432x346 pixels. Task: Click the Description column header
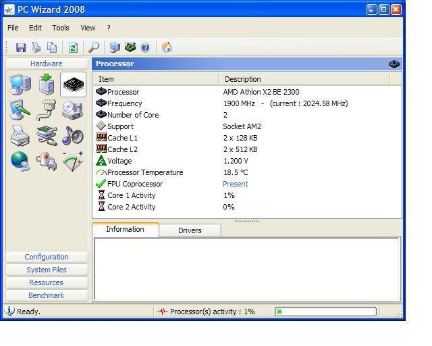click(304, 79)
